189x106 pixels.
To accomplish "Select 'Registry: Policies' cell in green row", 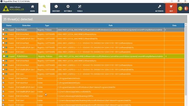I will coord(47,56).
